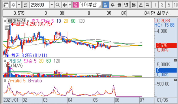The height and width of the screenshot is (104, 178).
Task: Click the 에어부산 stock name field
Action: click(90, 5)
